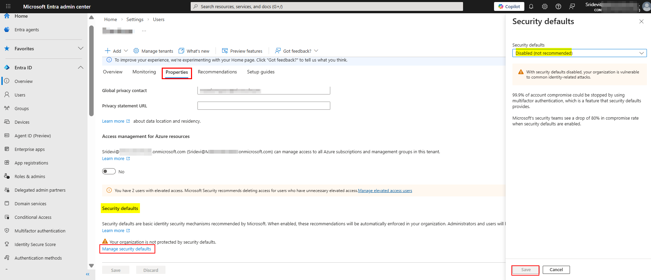Open Delegated admin partners in sidebar
Screen dimensions: 651x280
coord(40,190)
